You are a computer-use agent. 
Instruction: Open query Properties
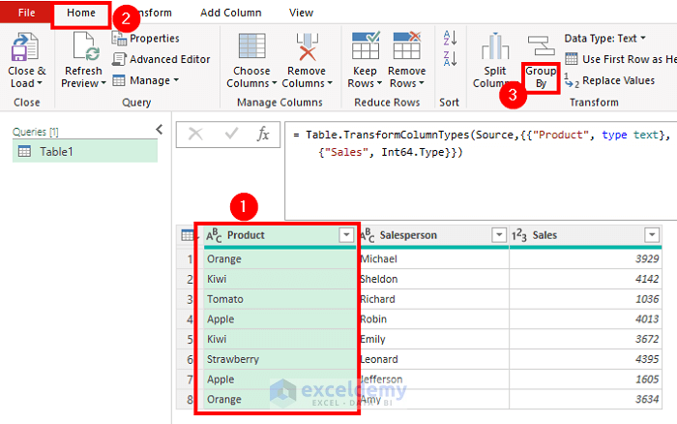[x=145, y=39]
